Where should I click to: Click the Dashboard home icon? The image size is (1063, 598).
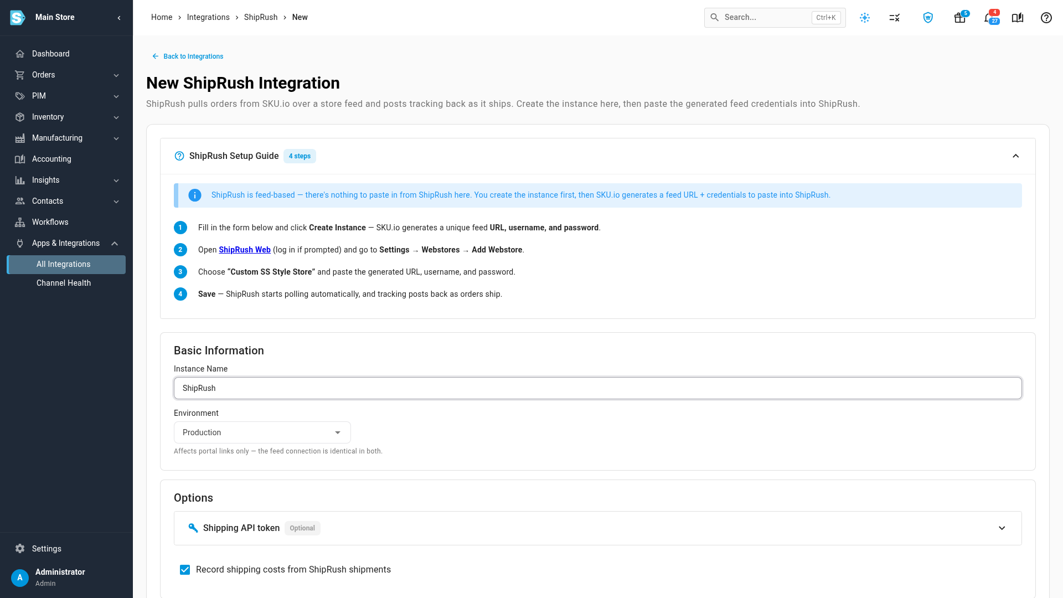(20, 54)
